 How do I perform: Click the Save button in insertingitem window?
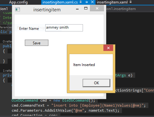click(x=36, y=43)
